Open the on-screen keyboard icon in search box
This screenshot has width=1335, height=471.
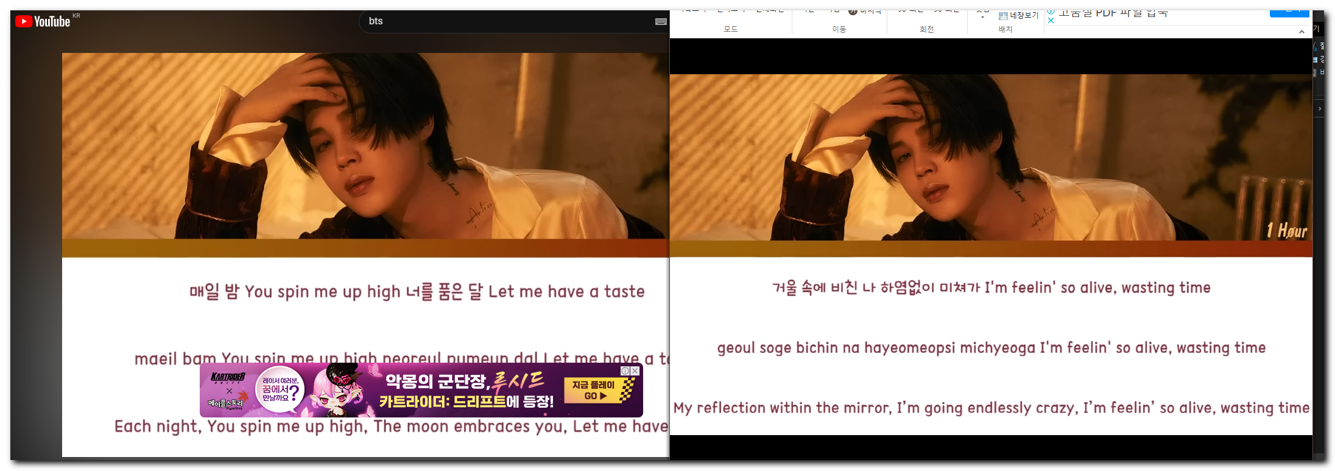coord(661,21)
